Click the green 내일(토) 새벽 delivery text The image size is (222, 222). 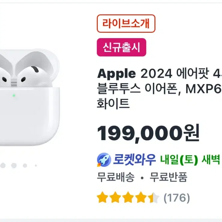[190, 160]
